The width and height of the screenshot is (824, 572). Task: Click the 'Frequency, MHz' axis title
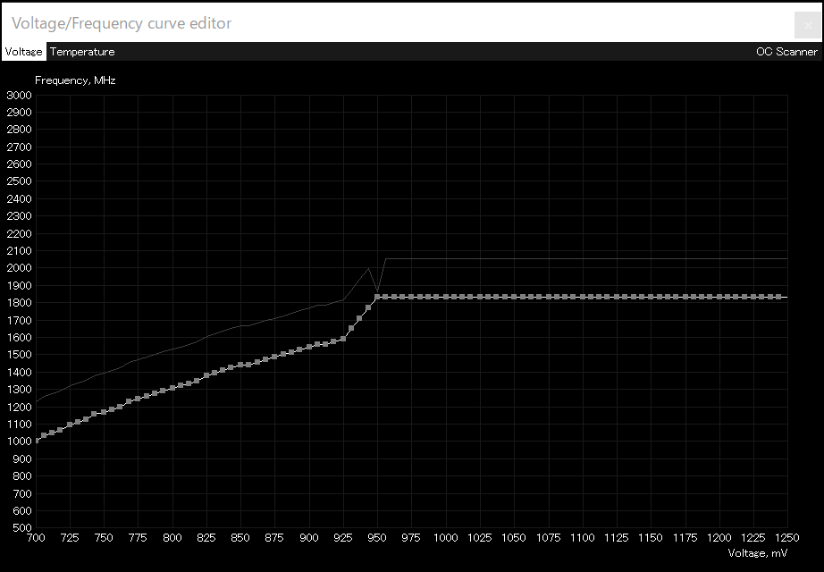tap(75, 80)
